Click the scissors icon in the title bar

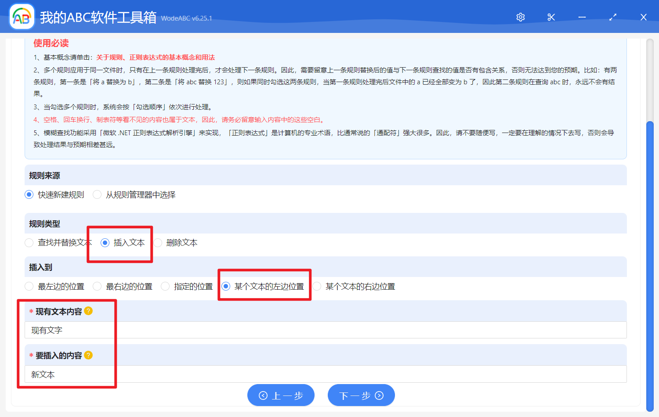pyautogui.click(x=551, y=17)
